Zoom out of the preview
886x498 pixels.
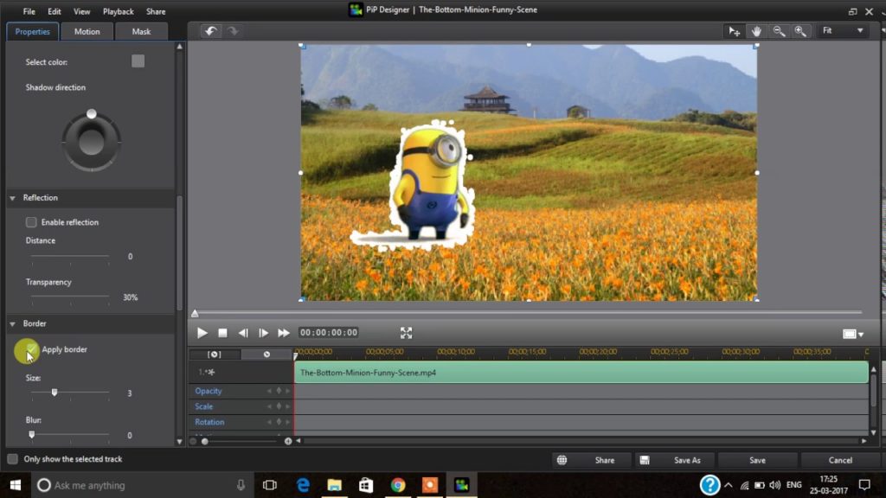coord(779,31)
